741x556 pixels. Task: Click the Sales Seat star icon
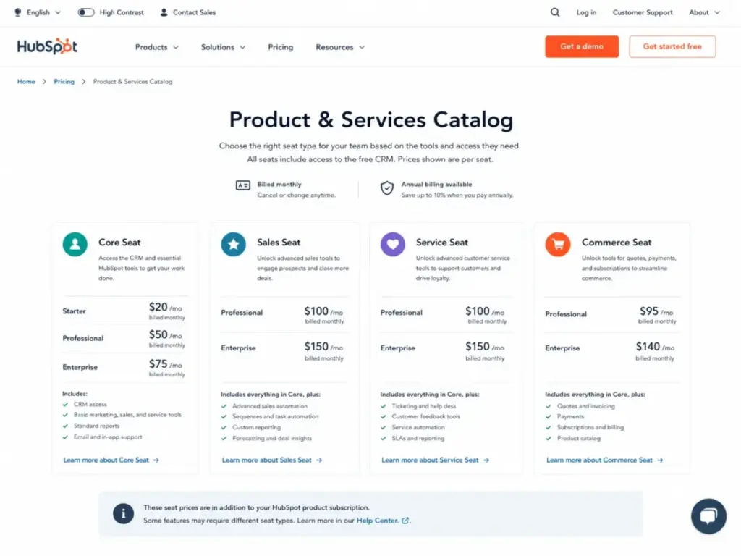coord(234,245)
